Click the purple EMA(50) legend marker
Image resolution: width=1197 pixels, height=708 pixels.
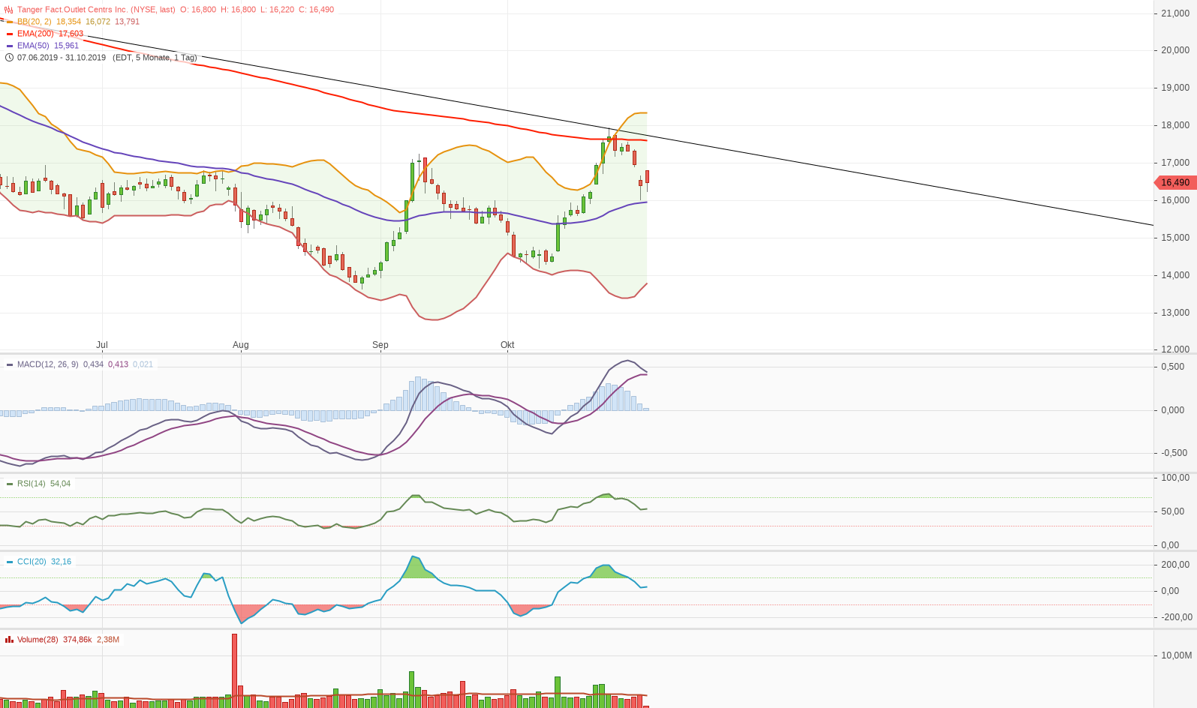(10, 46)
